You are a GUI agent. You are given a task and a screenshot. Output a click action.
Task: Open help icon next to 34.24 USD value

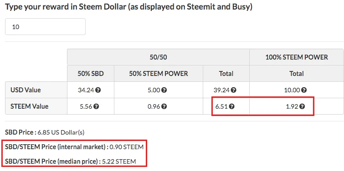pyautogui.click(x=98, y=90)
